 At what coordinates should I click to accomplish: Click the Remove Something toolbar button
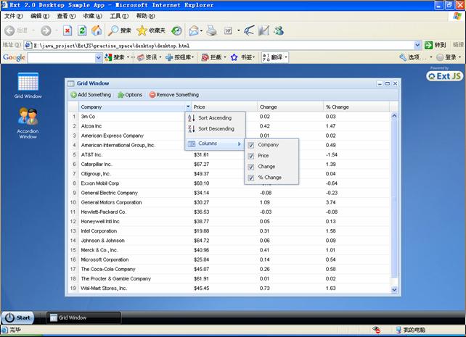click(x=173, y=95)
